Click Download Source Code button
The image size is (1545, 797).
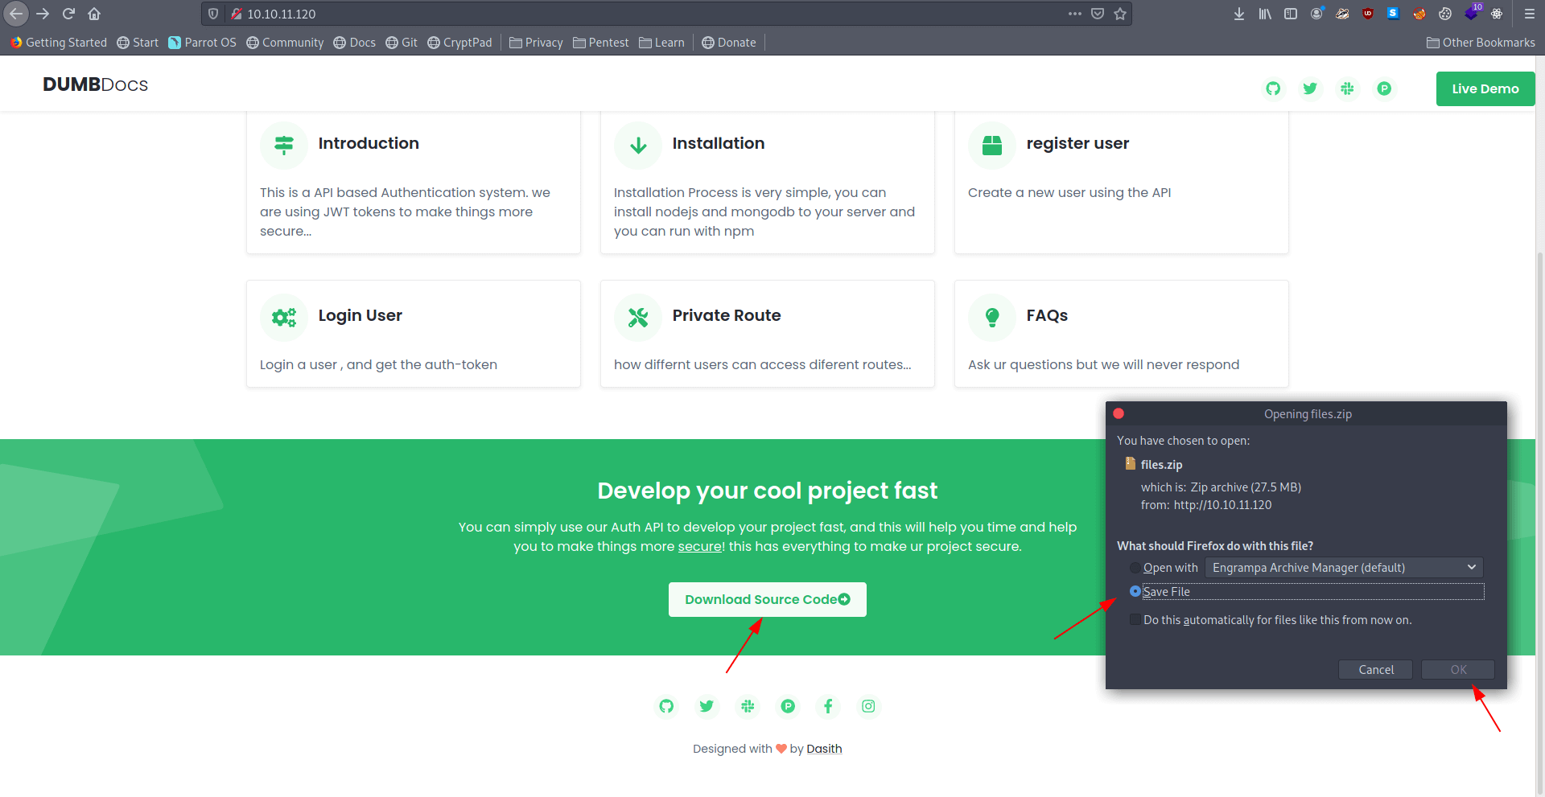point(768,599)
